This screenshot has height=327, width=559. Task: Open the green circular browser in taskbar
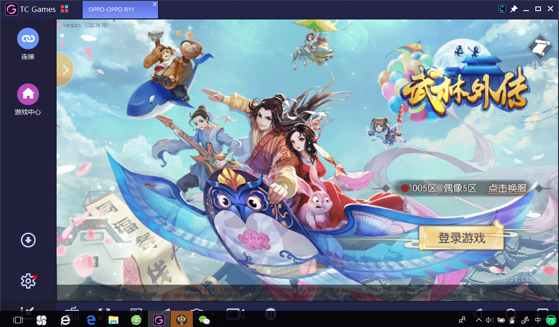pyautogui.click(x=136, y=320)
